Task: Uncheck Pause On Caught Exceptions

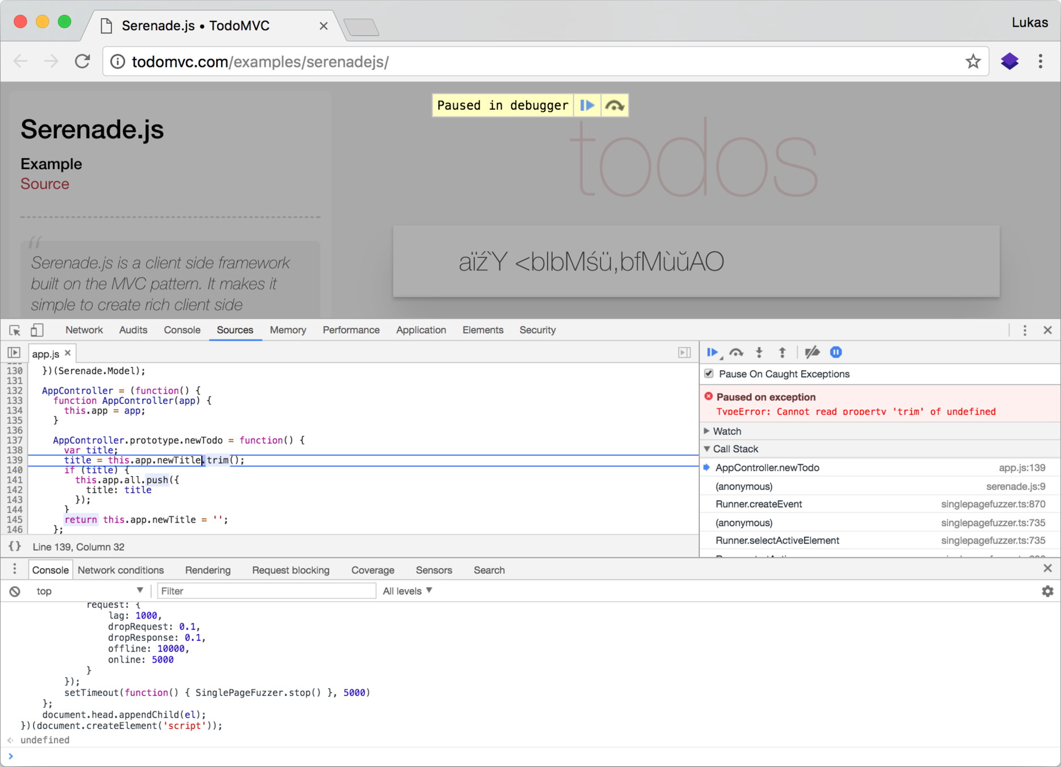Action: click(x=709, y=374)
